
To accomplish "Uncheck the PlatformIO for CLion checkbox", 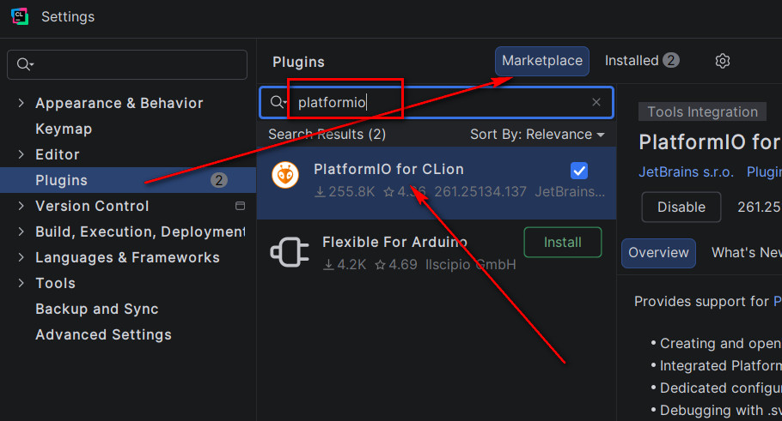I will pos(579,171).
